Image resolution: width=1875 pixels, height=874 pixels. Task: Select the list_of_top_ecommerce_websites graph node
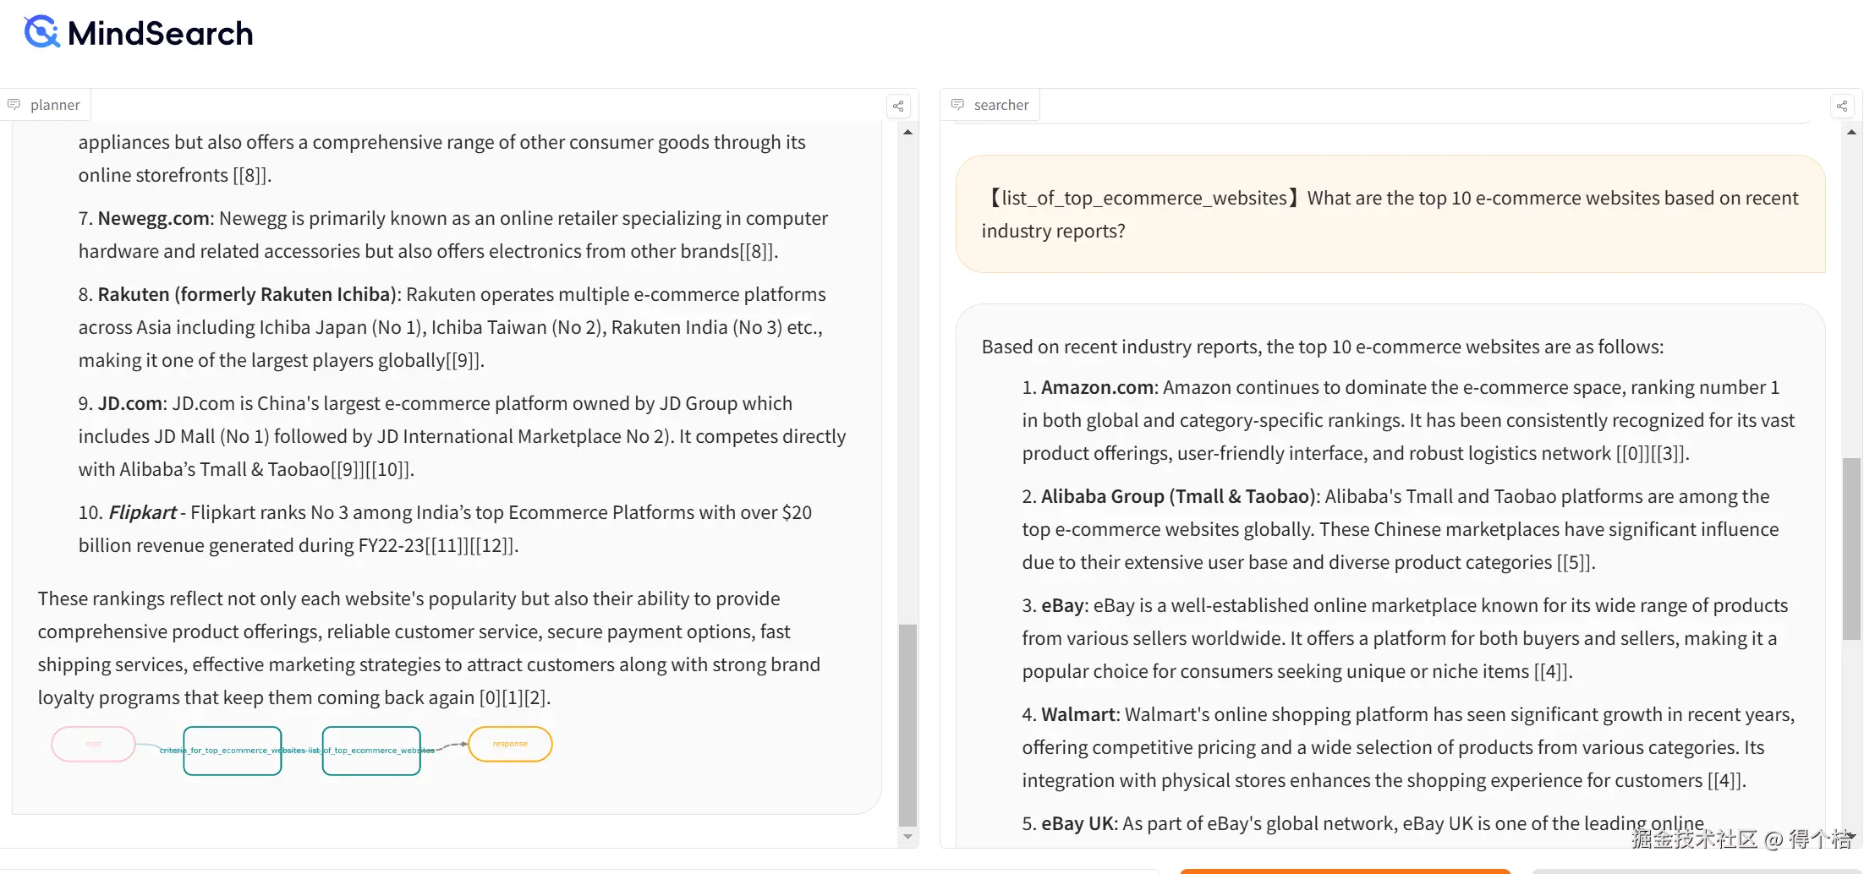[x=371, y=751]
